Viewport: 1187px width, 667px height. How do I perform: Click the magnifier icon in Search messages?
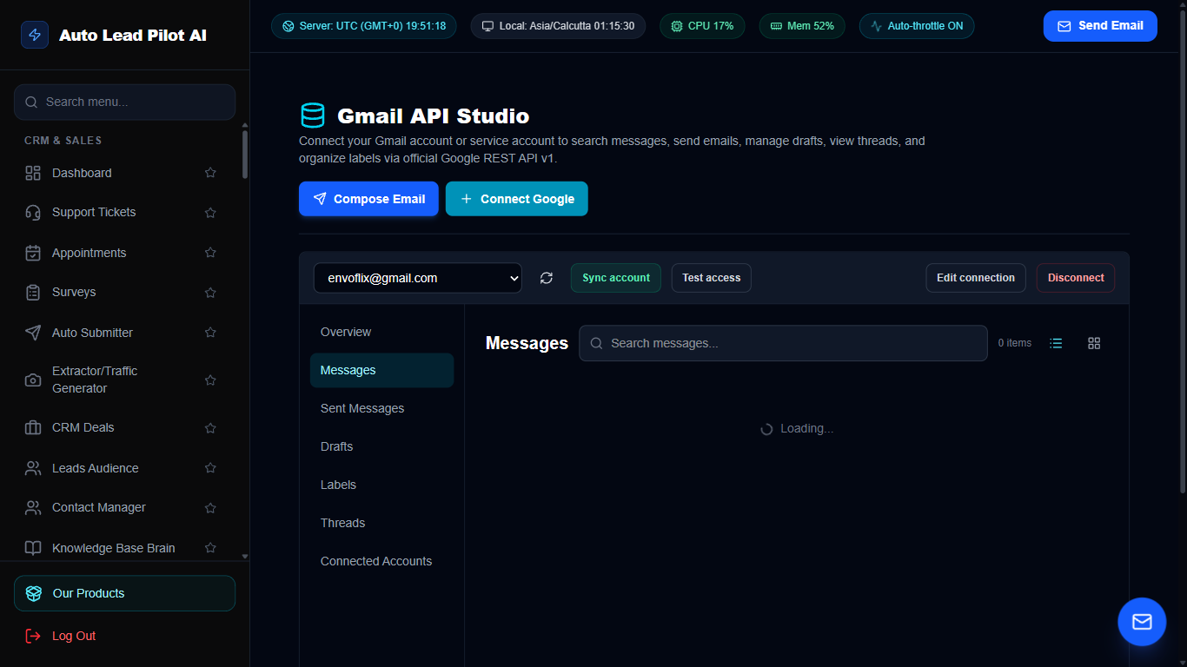tap(597, 343)
